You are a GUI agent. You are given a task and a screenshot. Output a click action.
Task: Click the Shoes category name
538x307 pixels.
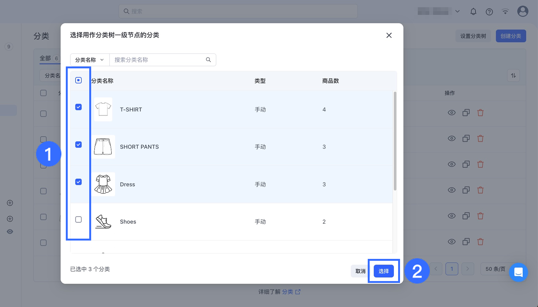(128, 222)
